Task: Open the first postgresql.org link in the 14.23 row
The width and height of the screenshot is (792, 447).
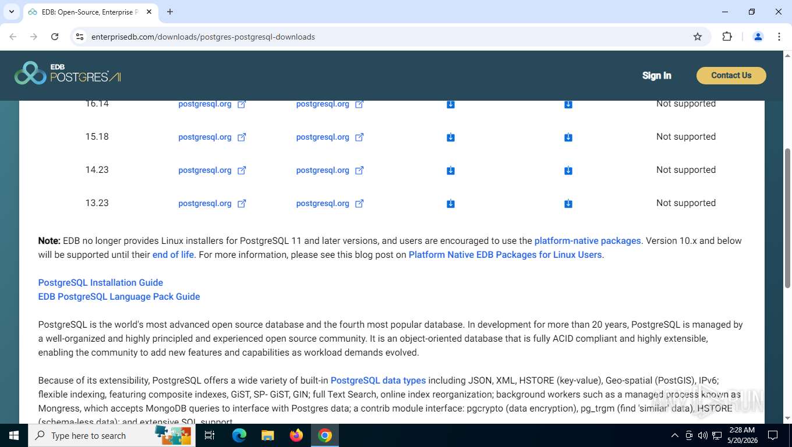Action: click(x=212, y=171)
